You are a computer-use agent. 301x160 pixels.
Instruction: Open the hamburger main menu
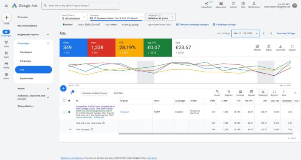6,6
